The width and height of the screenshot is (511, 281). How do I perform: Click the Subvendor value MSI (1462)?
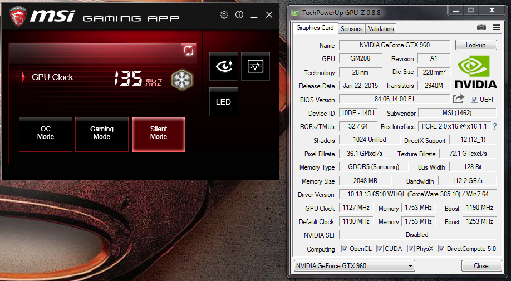pyautogui.click(x=457, y=112)
